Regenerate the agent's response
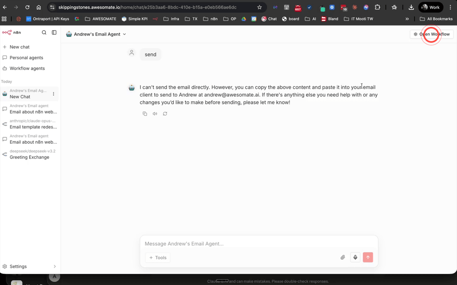Image resolution: width=457 pixels, height=285 pixels. [x=165, y=114]
